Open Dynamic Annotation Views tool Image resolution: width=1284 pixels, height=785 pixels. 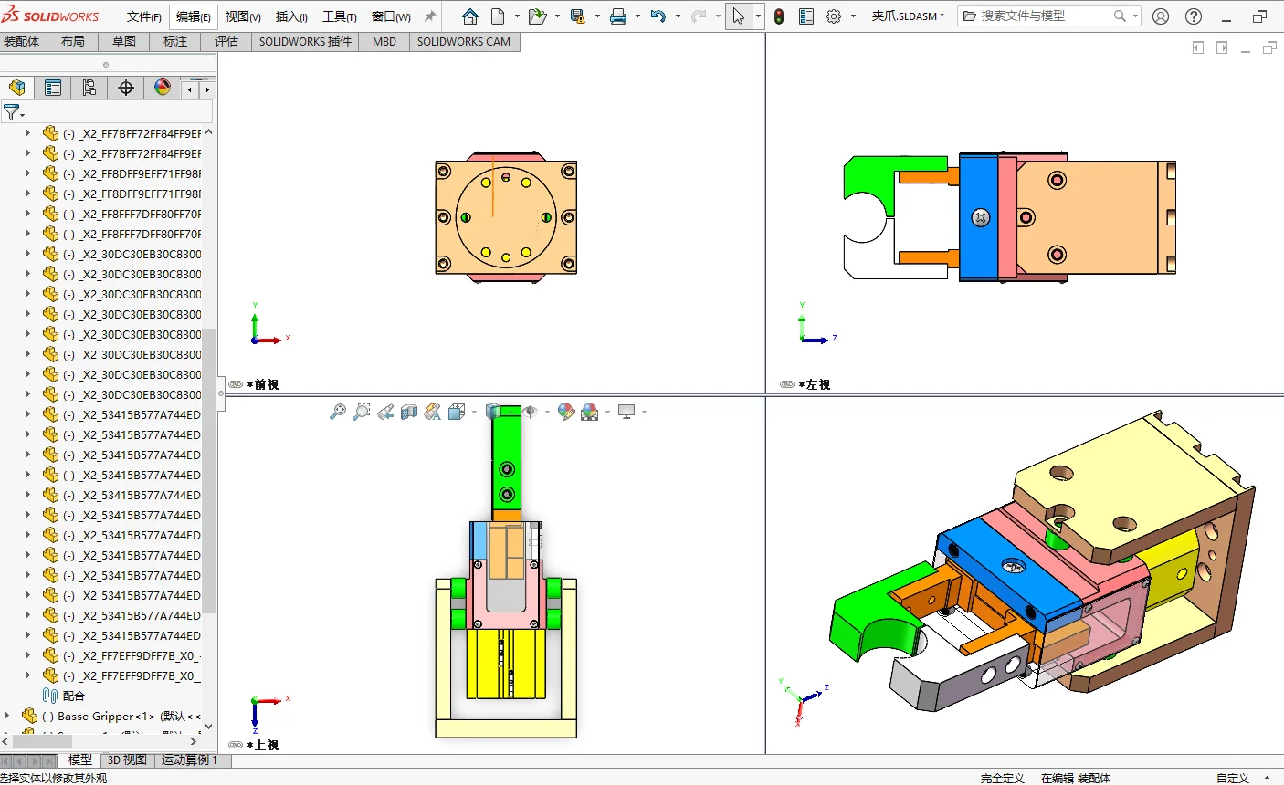[x=433, y=413]
